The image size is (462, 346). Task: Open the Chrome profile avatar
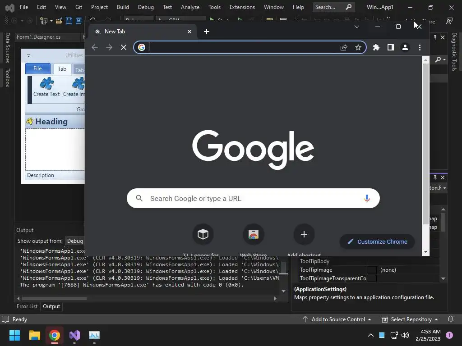click(x=405, y=47)
